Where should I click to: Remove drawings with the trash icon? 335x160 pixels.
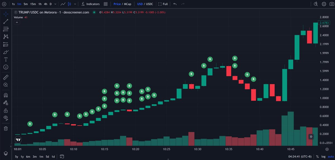click(x=6, y=128)
